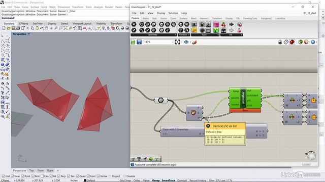This screenshot has height=182, width=325.
Task: Toggle Osnap in the status bar
Action: click(x=156, y=180)
